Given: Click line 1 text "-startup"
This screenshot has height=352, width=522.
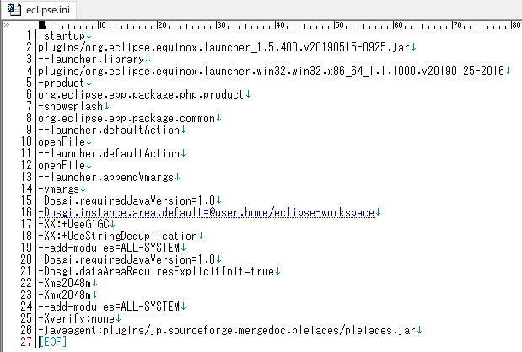Looking at the screenshot, I should pyautogui.click(x=62, y=35).
